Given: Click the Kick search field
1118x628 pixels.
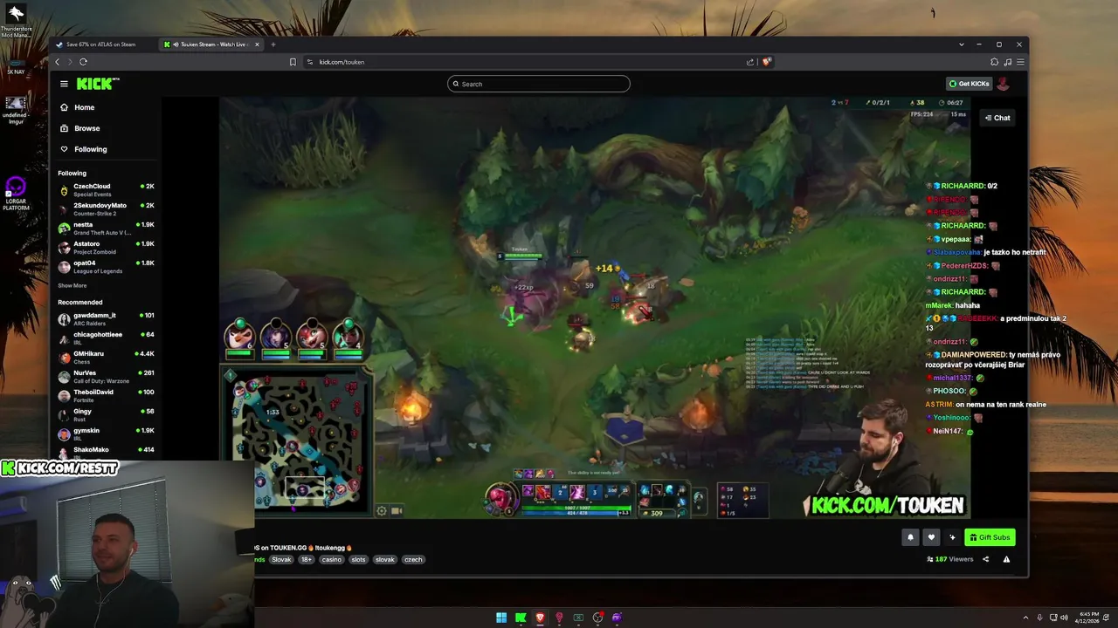Looking at the screenshot, I should pos(539,84).
